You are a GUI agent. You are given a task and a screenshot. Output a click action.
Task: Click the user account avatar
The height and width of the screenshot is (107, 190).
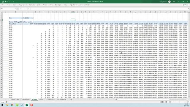[170, 2]
